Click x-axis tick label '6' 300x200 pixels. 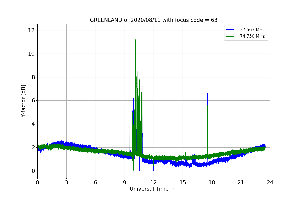pos(96,182)
